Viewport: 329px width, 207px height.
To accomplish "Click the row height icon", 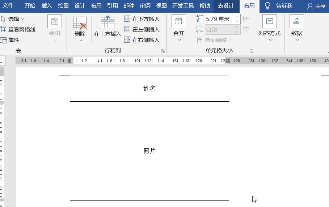I will (199, 19).
